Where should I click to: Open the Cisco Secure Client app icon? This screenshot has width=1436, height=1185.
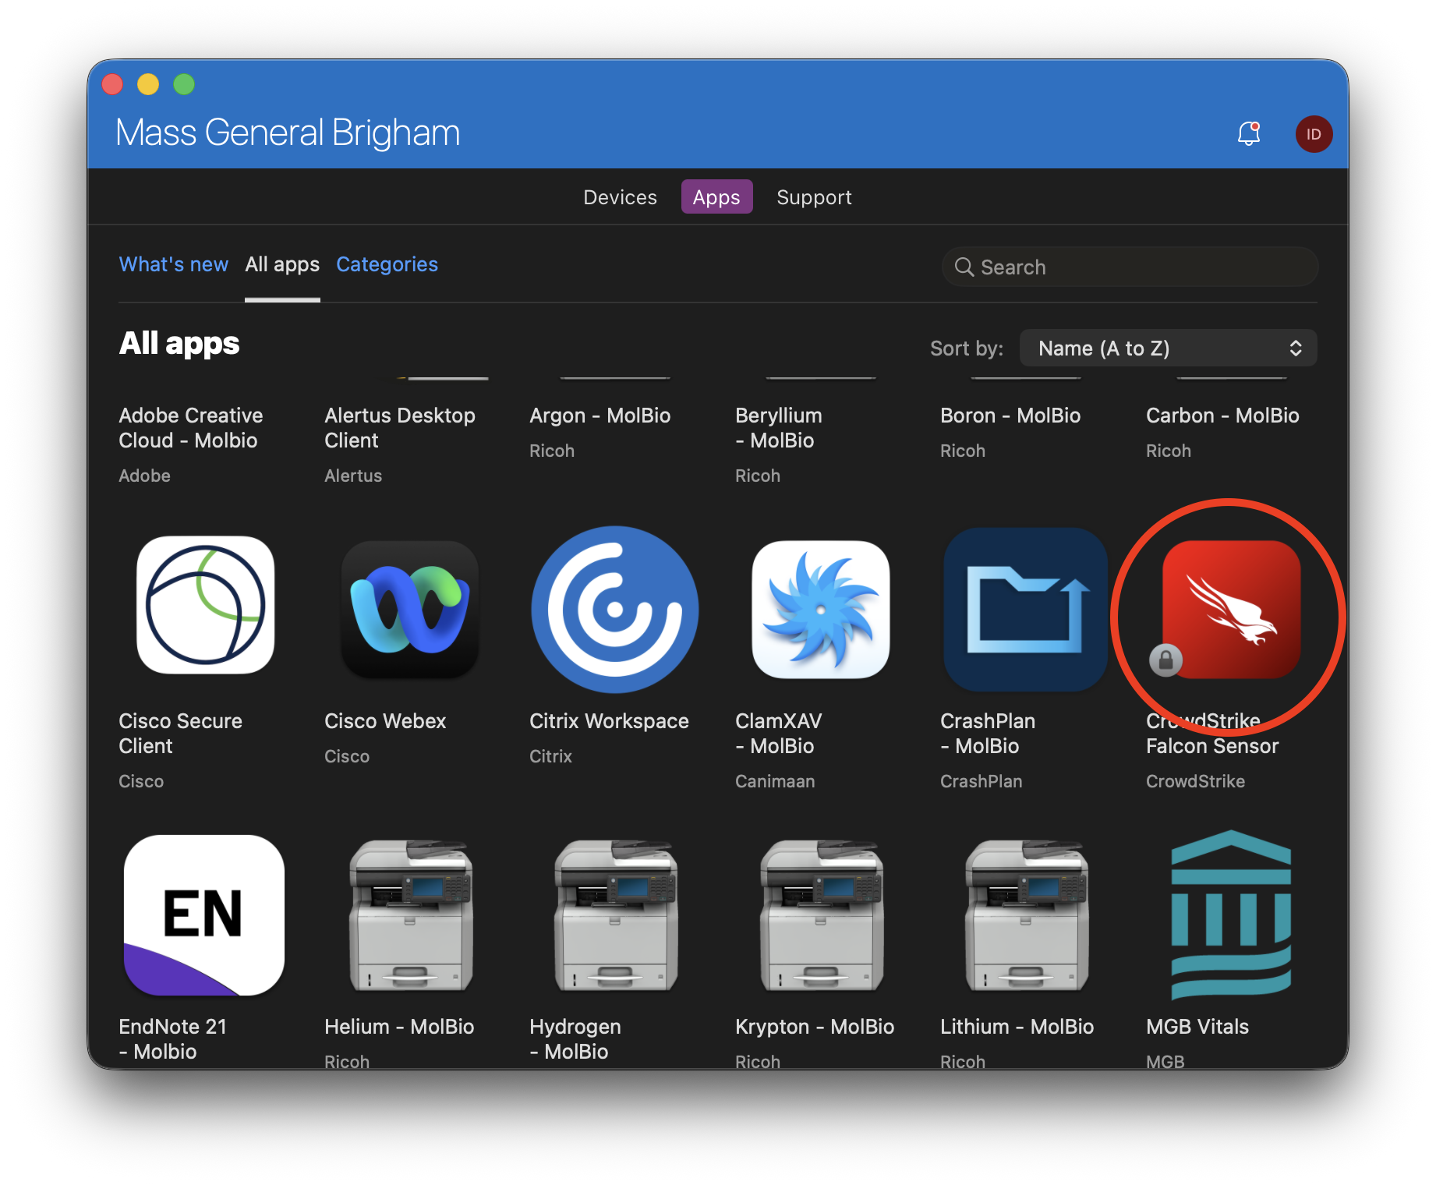(206, 605)
